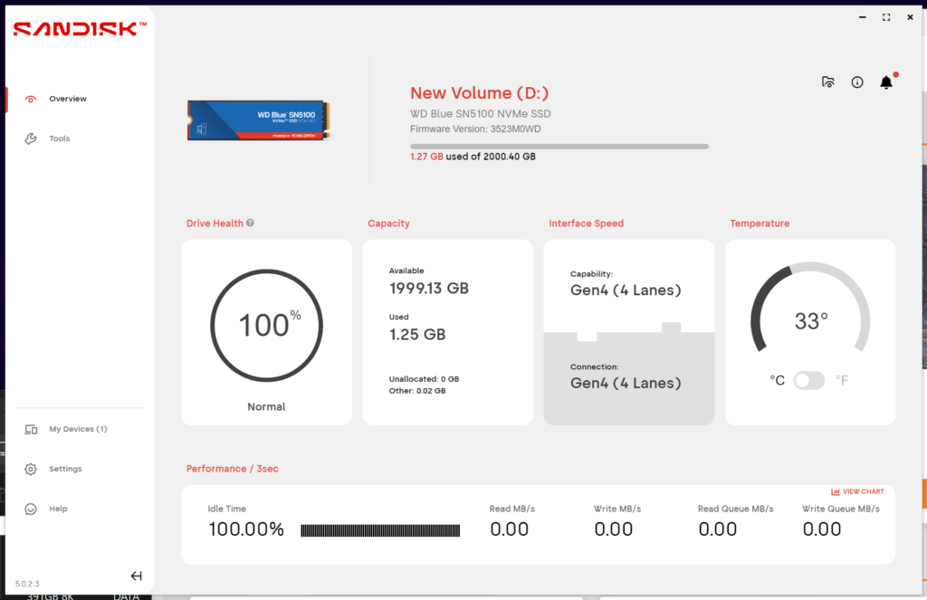The image size is (927, 600).
Task: Click the 33° temperature reading
Action: (811, 321)
